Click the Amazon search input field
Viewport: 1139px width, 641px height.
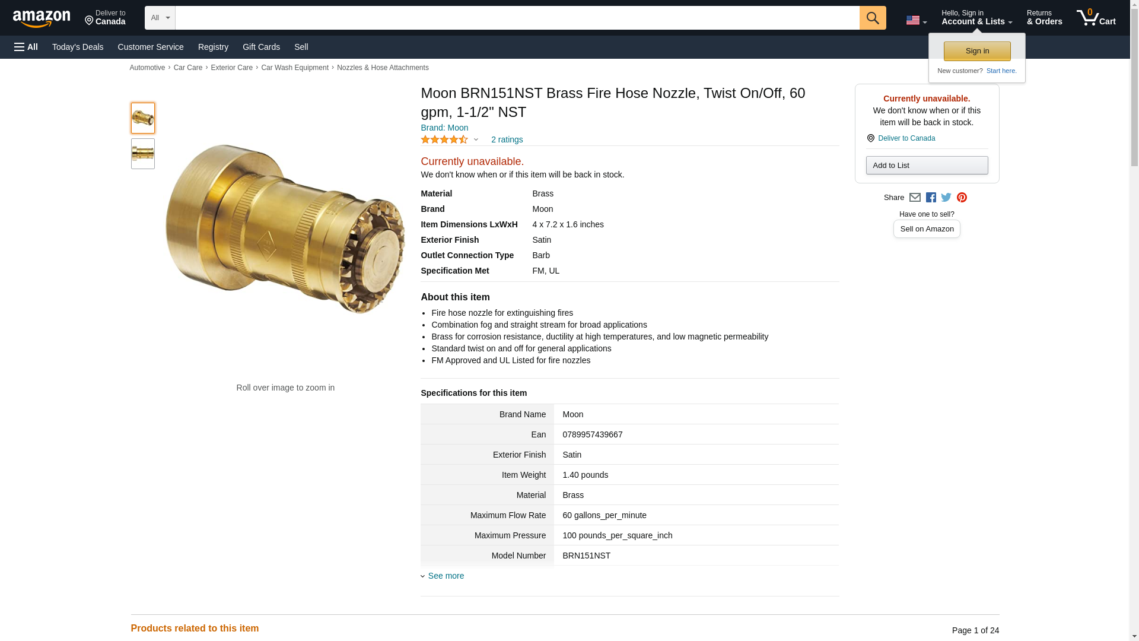(517, 18)
